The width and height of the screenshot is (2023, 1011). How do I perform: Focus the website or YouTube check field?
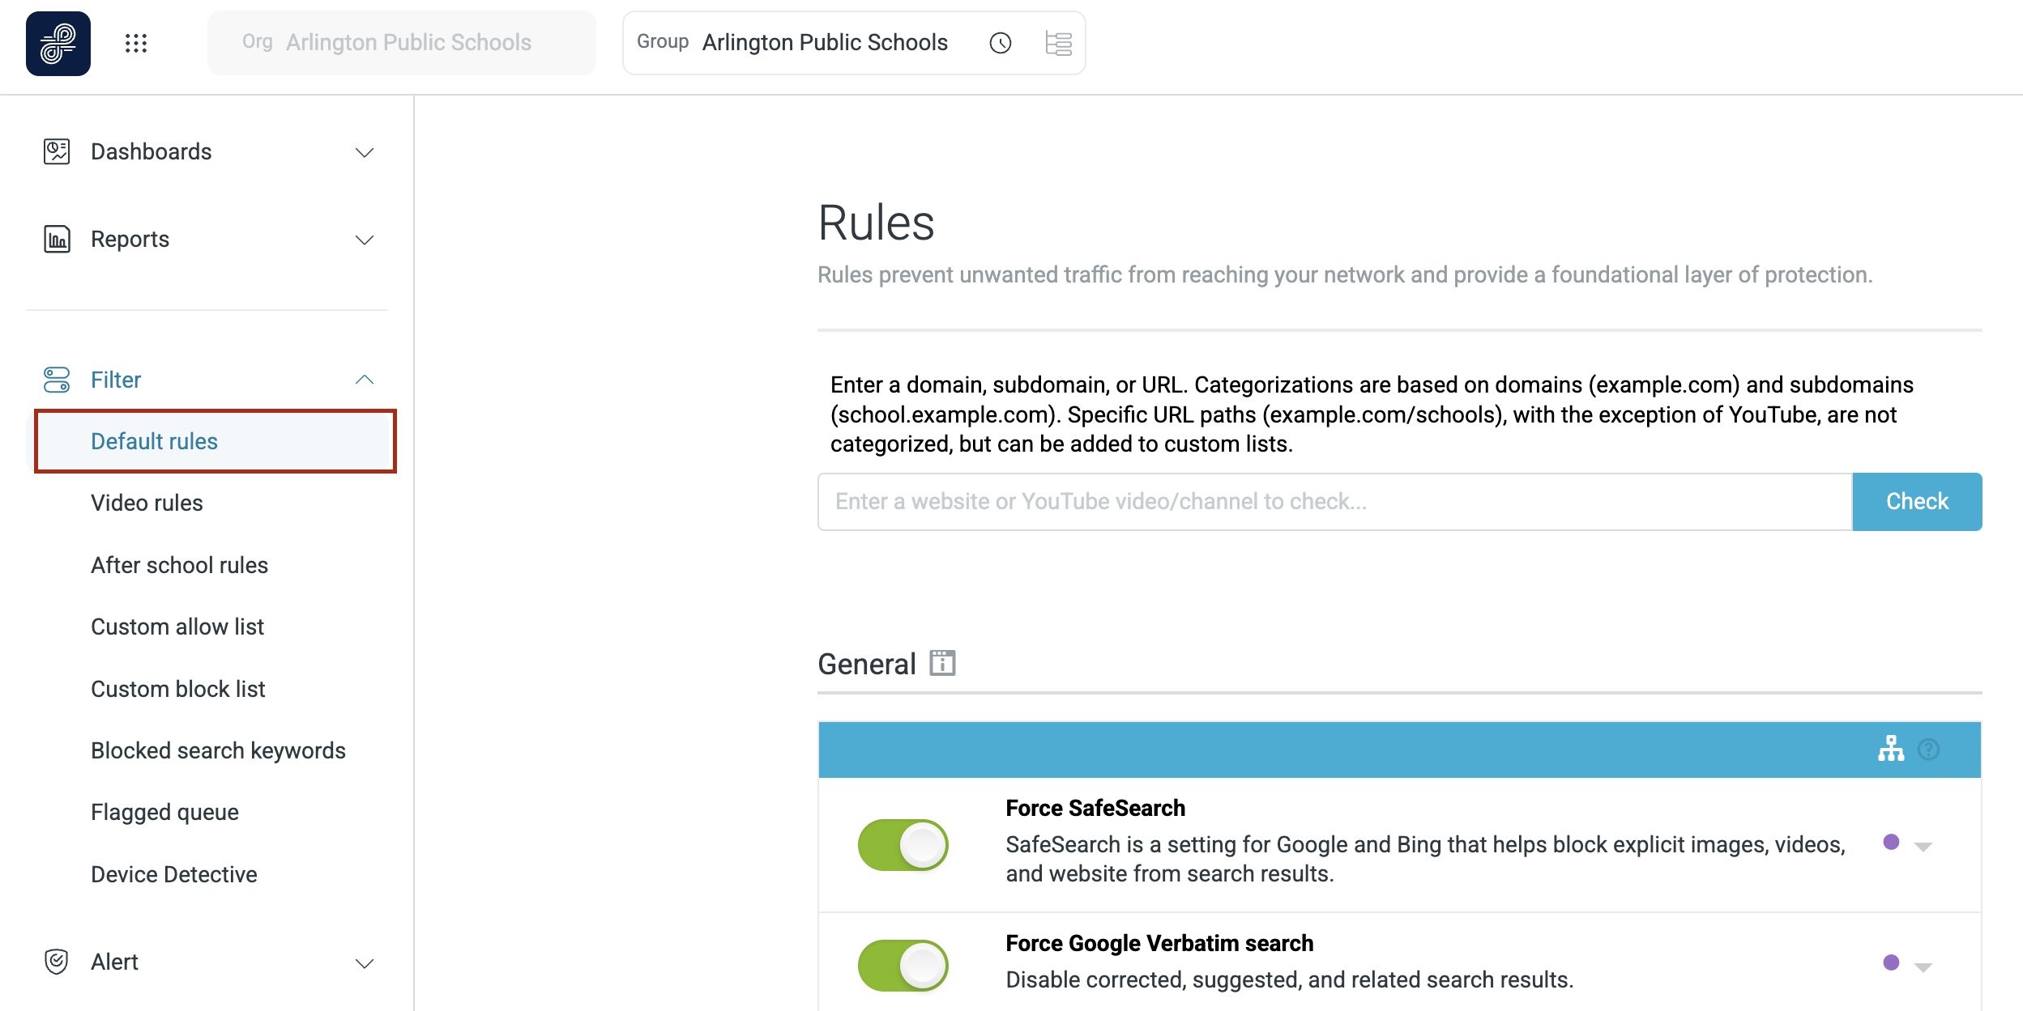point(1335,502)
